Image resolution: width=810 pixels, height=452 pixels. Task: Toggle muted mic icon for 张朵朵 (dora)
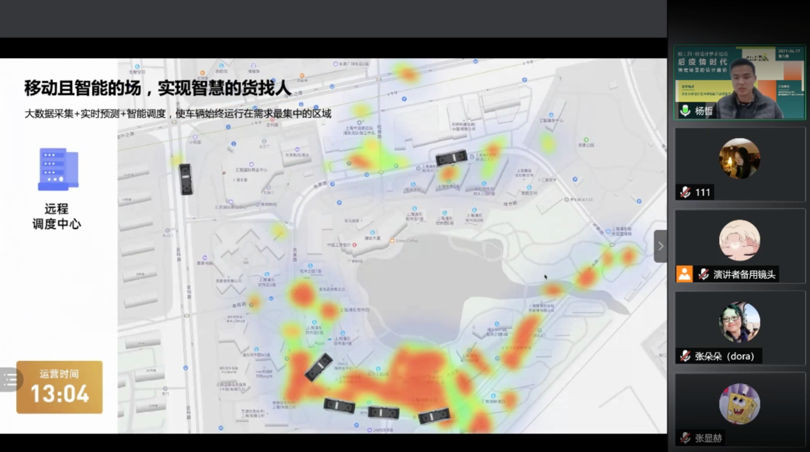coord(685,356)
